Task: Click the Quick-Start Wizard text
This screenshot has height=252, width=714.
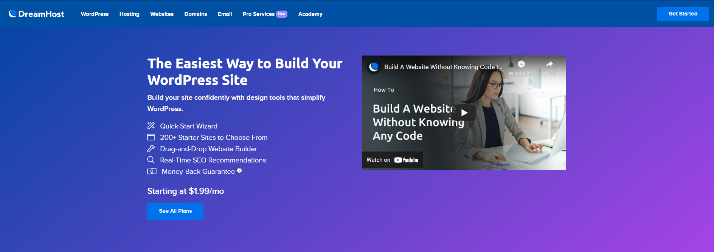Action: pos(189,126)
